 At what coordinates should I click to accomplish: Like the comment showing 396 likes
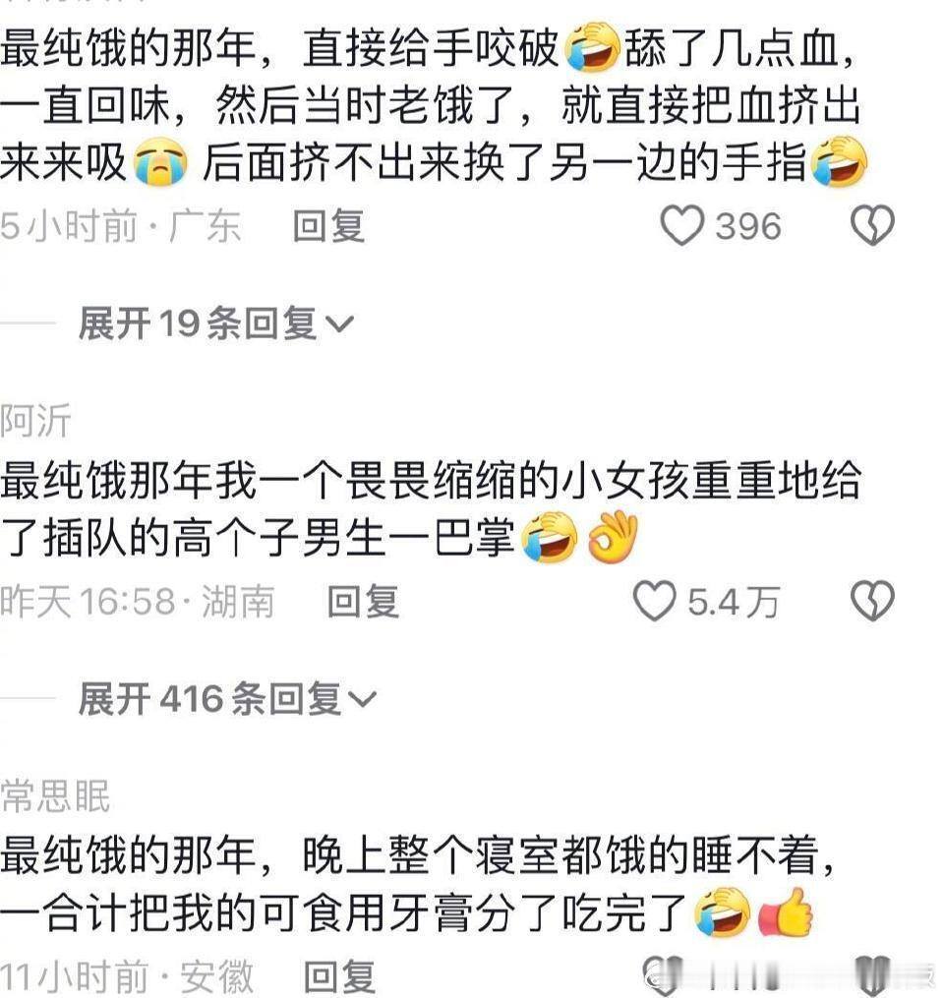681,225
